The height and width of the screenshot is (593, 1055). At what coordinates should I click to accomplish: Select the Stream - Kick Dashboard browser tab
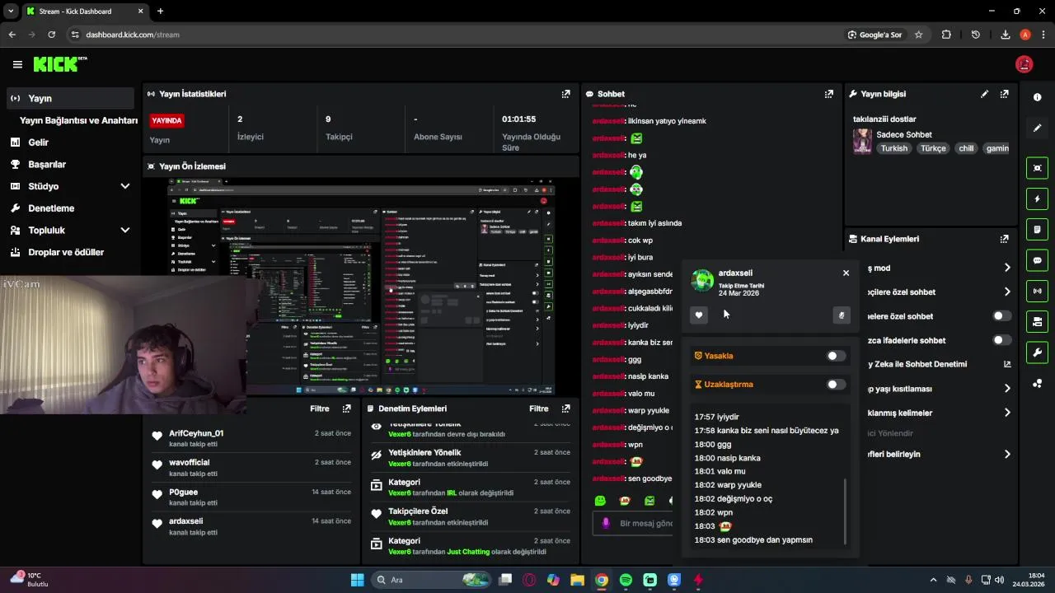click(x=84, y=12)
